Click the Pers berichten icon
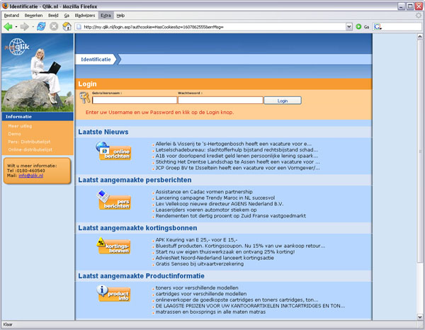This screenshot has height=330, width=425. pyautogui.click(x=113, y=201)
